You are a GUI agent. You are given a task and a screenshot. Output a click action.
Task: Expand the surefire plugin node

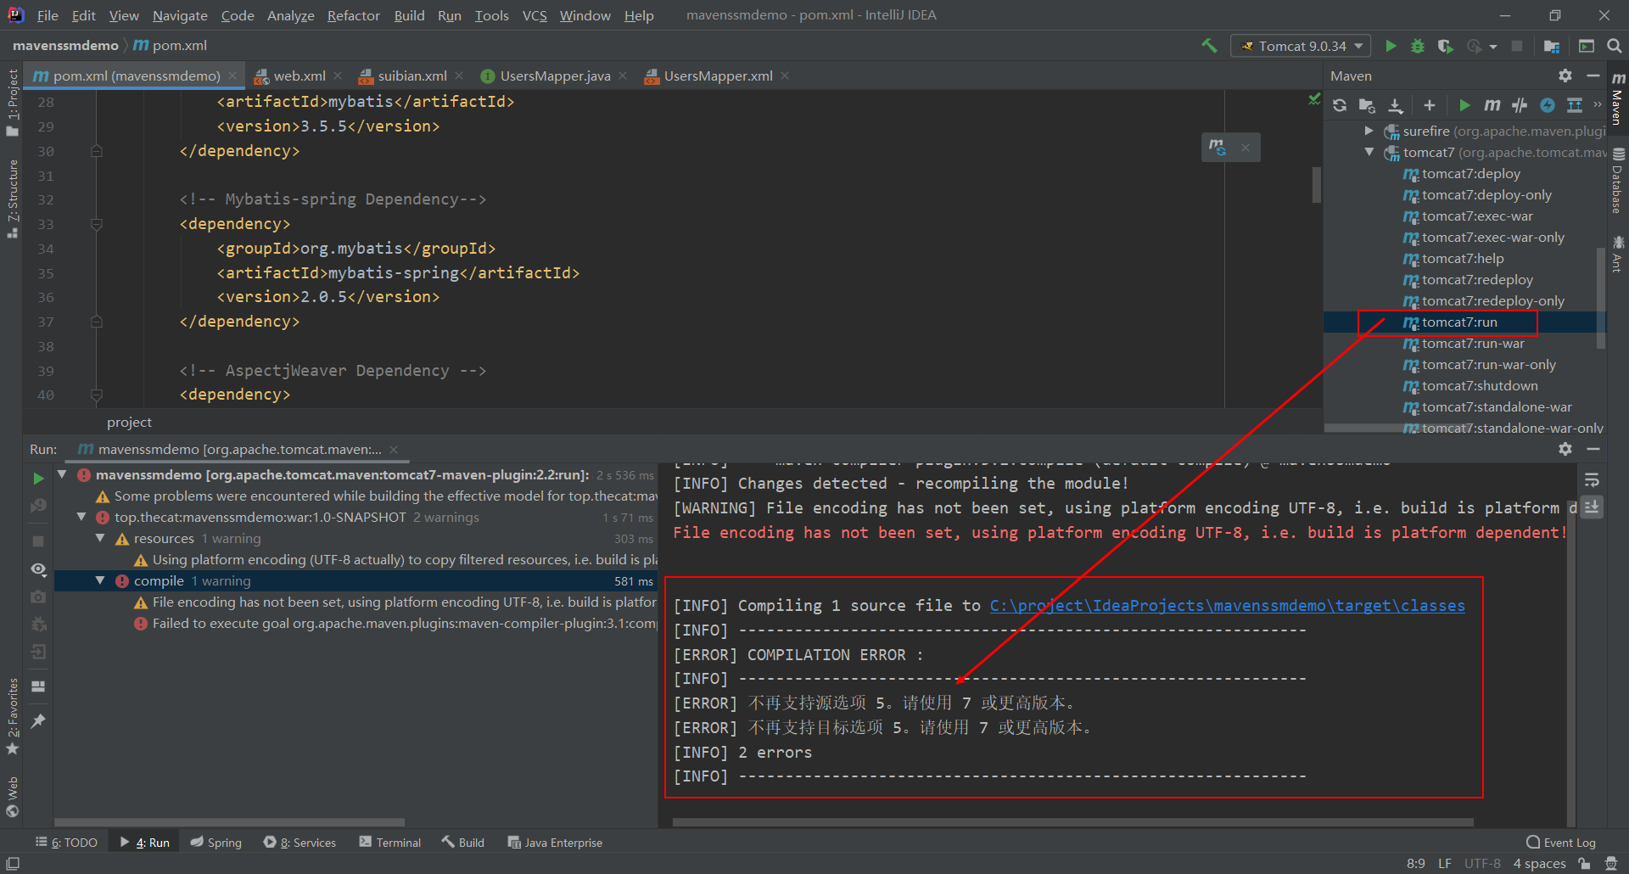1369,131
